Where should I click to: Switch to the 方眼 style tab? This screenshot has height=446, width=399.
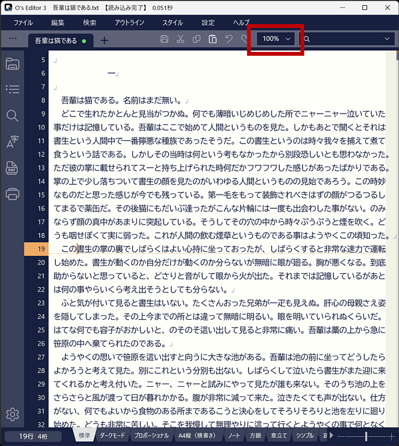point(255,435)
